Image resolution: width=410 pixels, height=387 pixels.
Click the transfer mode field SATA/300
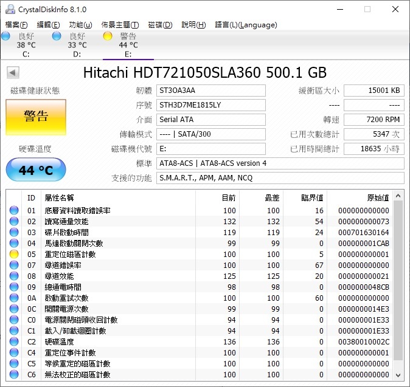click(x=211, y=134)
